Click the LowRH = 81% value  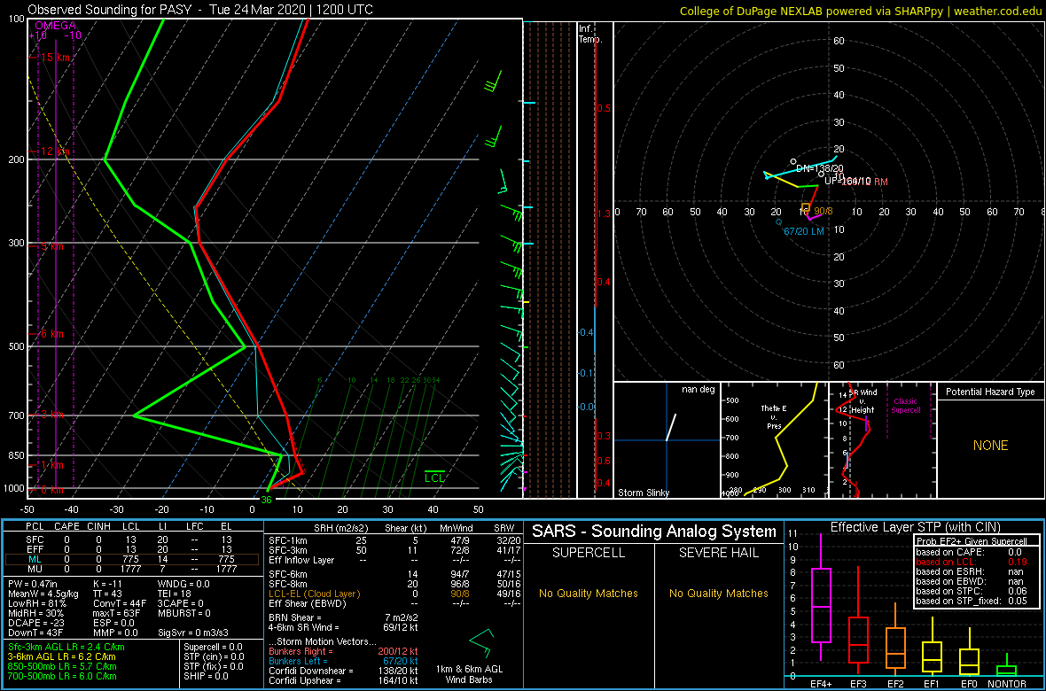click(36, 603)
